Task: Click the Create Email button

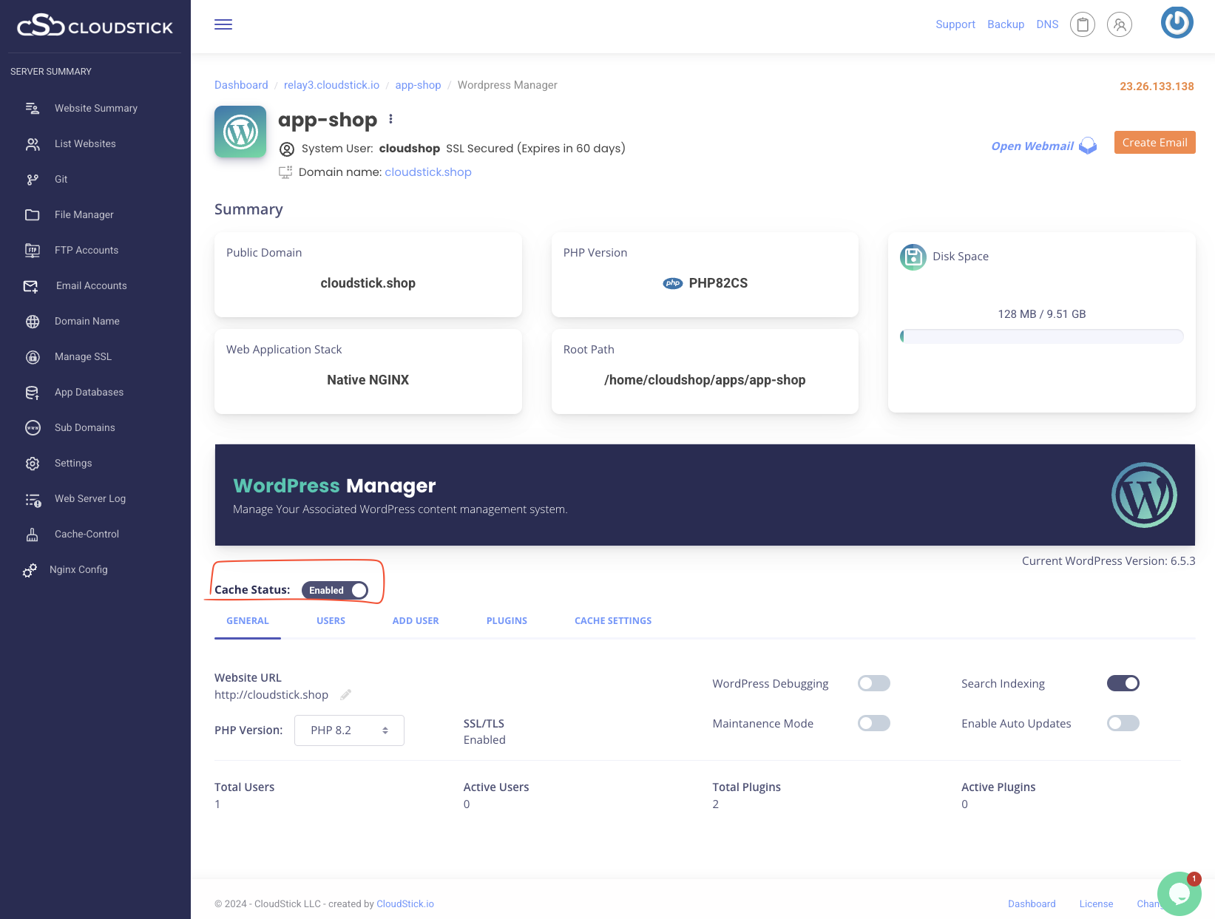Action: pos(1154,142)
